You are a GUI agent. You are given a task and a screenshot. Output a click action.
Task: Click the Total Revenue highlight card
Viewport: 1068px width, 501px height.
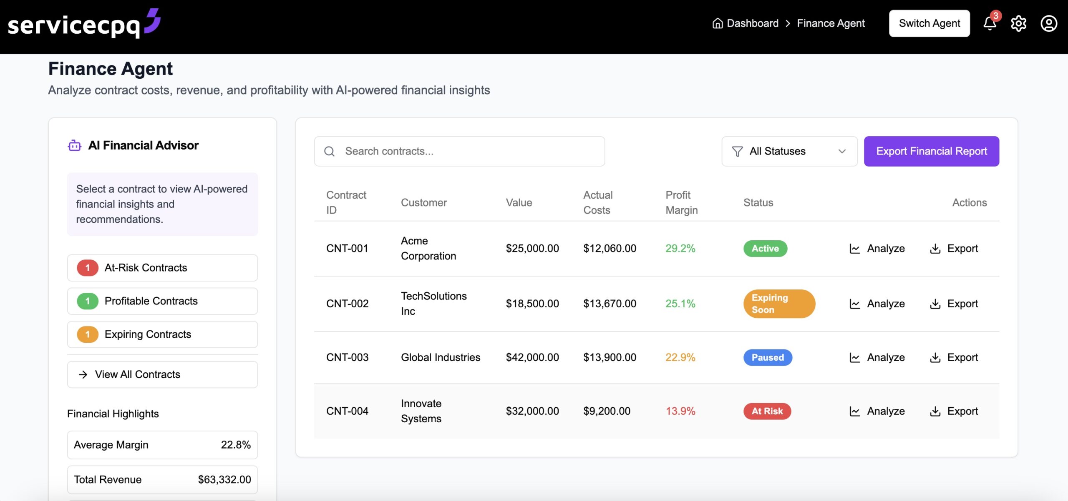click(x=162, y=480)
